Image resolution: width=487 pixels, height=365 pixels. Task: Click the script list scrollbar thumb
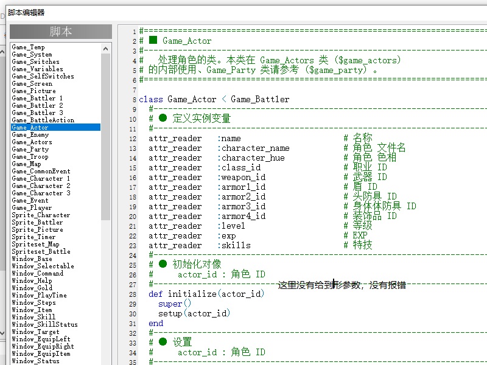click(105, 136)
